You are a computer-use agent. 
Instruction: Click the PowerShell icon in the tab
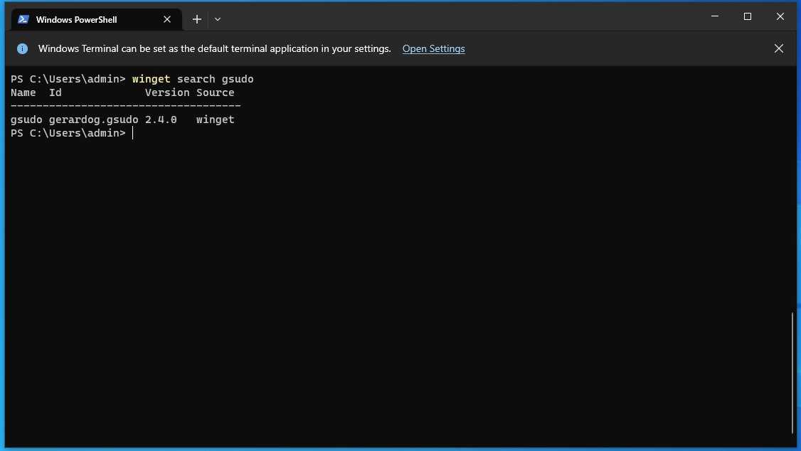click(23, 19)
